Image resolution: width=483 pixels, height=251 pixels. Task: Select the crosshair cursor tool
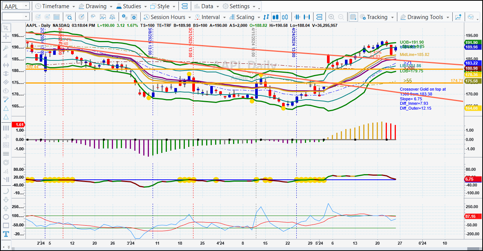coord(6,36)
